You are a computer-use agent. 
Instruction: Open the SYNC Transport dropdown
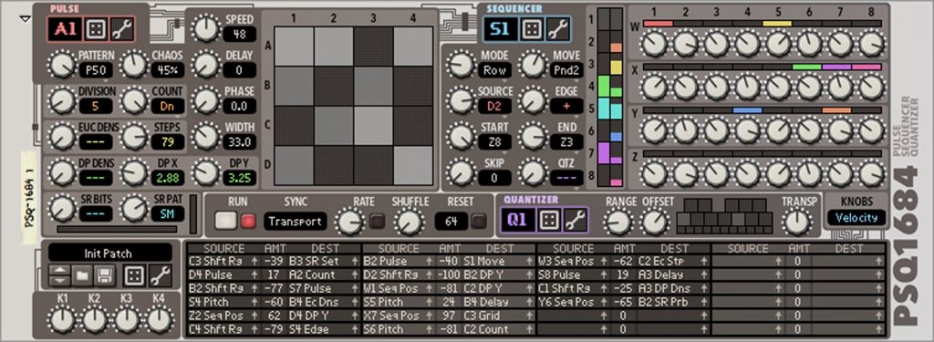coord(296,222)
